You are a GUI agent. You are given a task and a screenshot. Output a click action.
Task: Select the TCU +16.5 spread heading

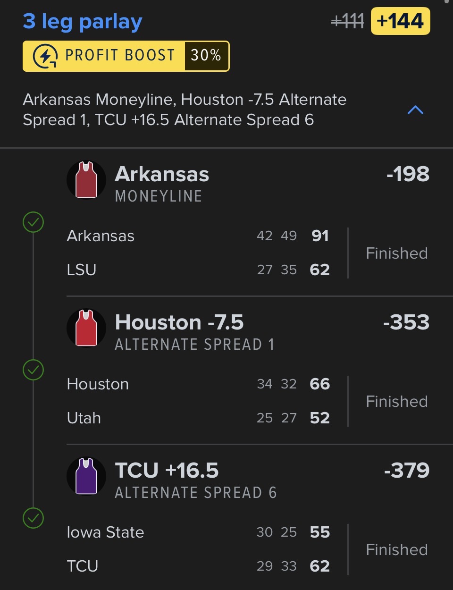click(x=167, y=471)
